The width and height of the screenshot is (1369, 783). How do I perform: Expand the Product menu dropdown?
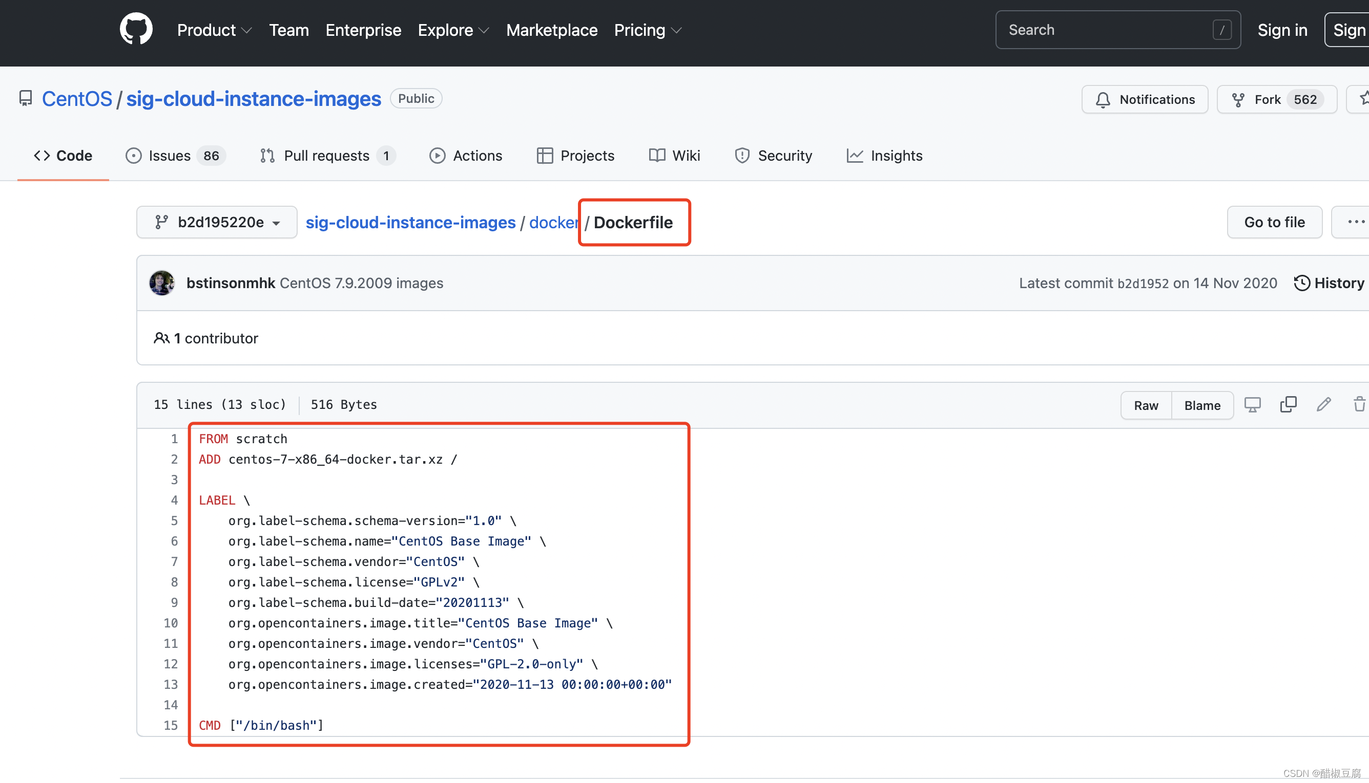pos(214,30)
